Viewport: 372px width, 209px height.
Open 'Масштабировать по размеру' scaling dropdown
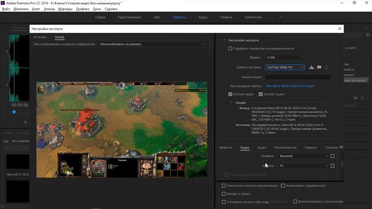click(152, 44)
